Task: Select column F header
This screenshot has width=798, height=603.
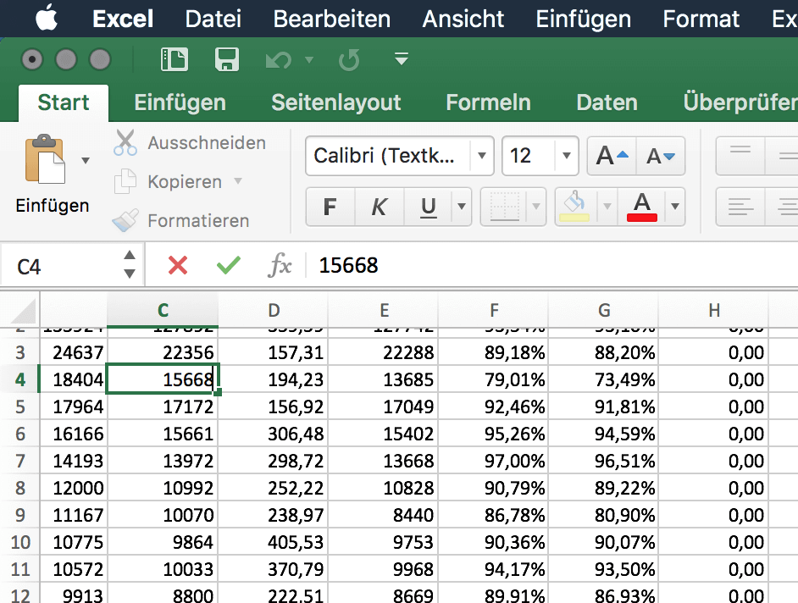Action: point(494,310)
